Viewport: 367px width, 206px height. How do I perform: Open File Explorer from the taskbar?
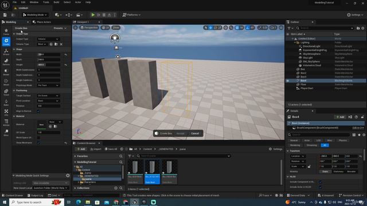click(88, 202)
